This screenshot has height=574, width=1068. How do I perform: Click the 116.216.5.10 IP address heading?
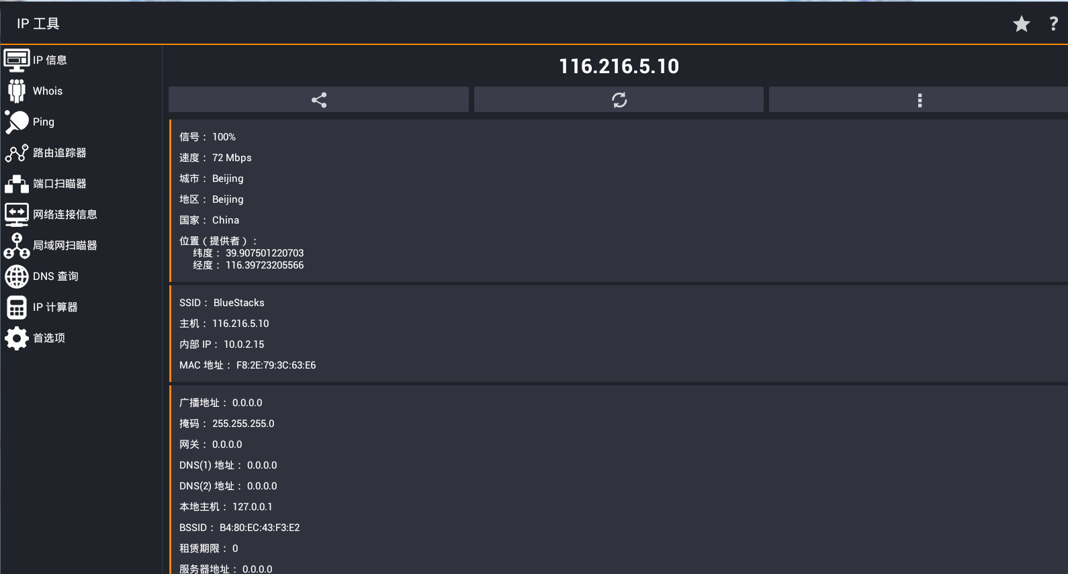tap(619, 66)
